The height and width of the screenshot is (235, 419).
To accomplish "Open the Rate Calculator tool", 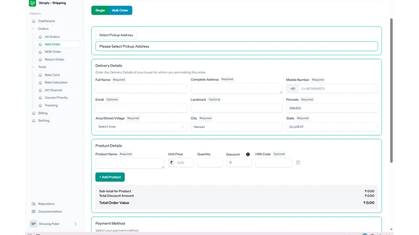I will (56, 83).
